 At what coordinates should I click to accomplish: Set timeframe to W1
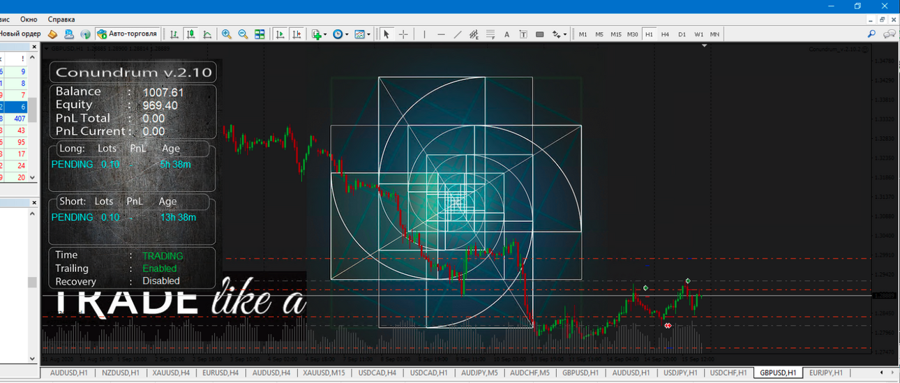tap(699, 33)
